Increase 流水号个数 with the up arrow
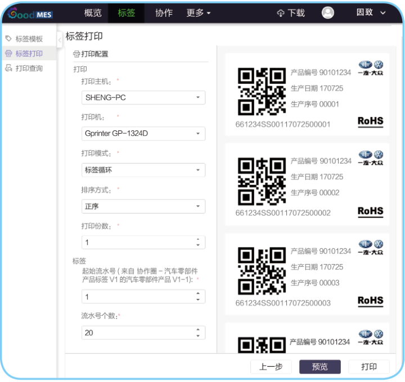The image size is (405, 382). pos(198,330)
